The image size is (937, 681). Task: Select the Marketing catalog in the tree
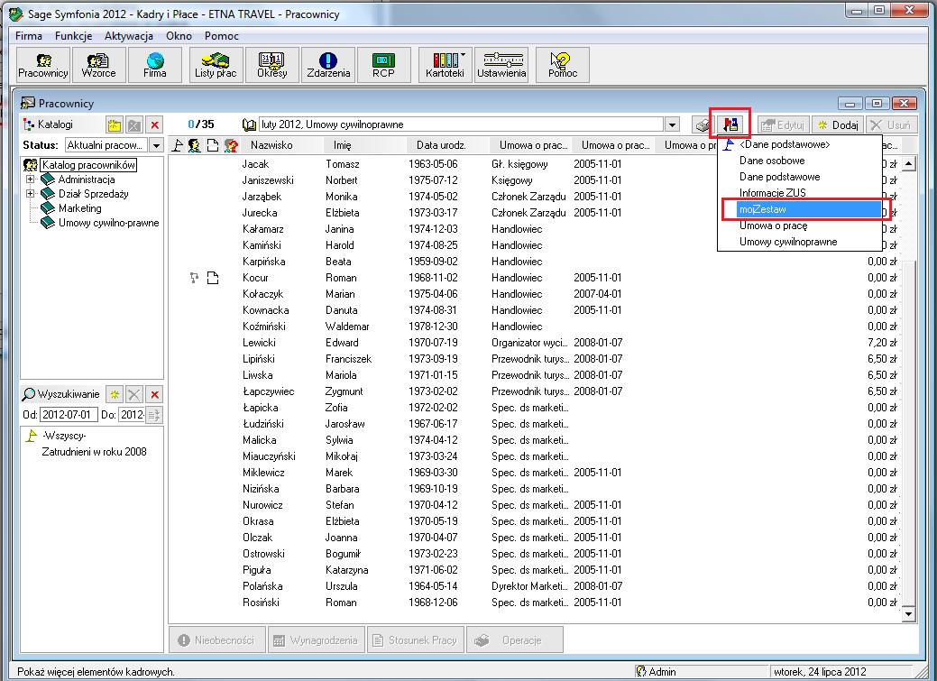point(79,208)
